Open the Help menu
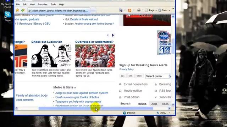This screenshot has width=227, height=127. [61, 5]
